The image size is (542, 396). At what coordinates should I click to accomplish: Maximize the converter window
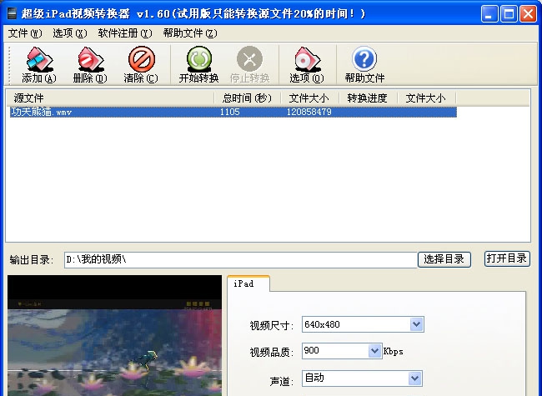509,14
